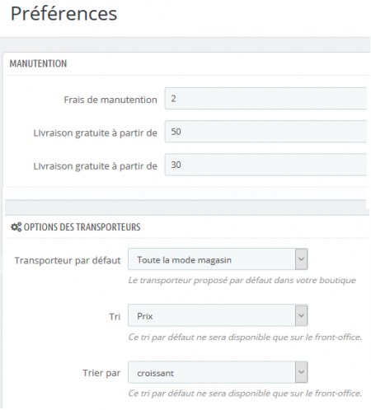371x410 pixels.
Task: Click the Trier par label
Action: click(101, 373)
